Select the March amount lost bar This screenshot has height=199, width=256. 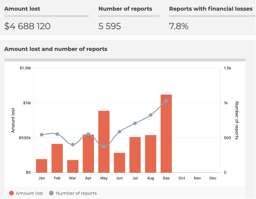click(x=73, y=166)
